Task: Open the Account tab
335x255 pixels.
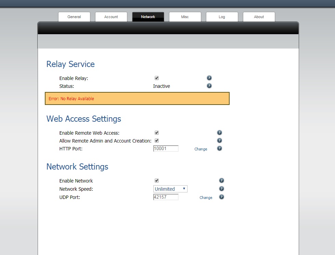Action: pyautogui.click(x=111, y=17)
